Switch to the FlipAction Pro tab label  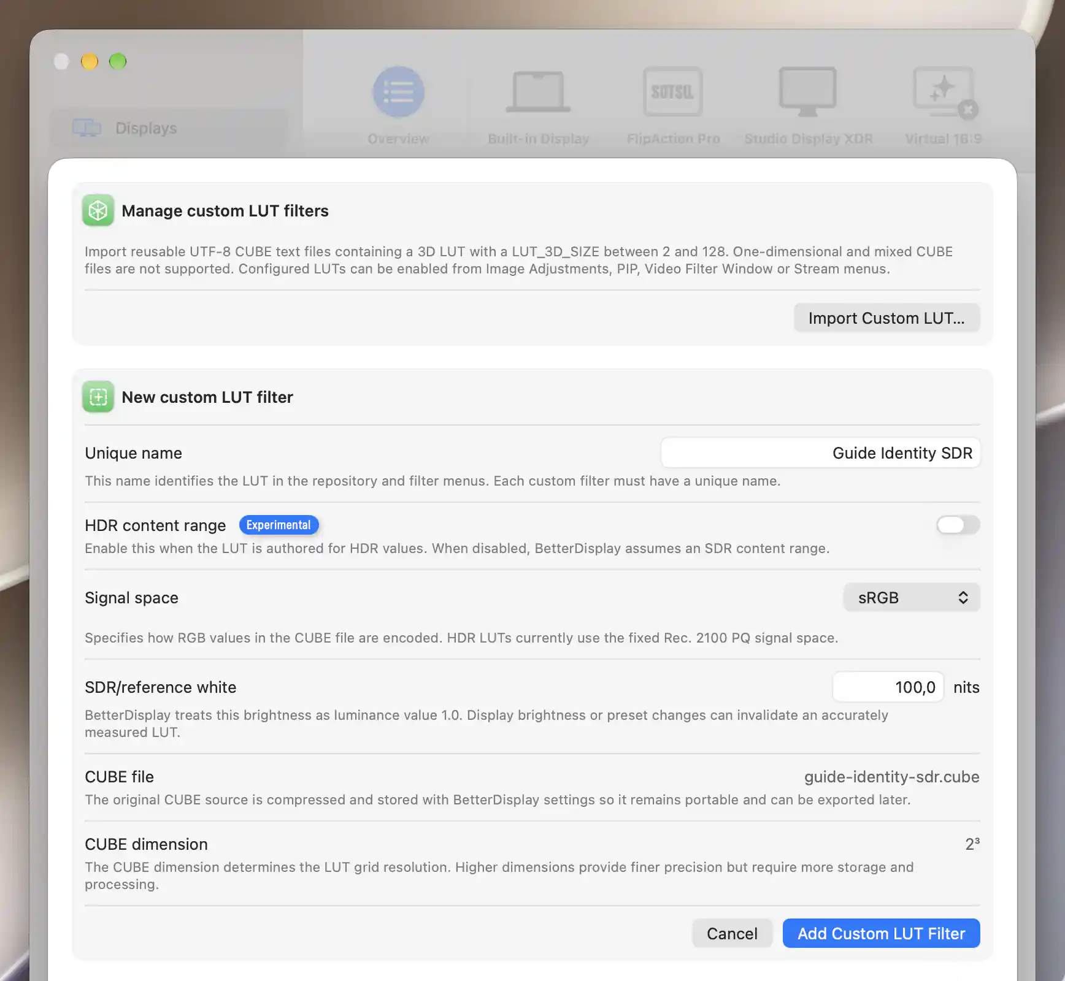(674, 139)
